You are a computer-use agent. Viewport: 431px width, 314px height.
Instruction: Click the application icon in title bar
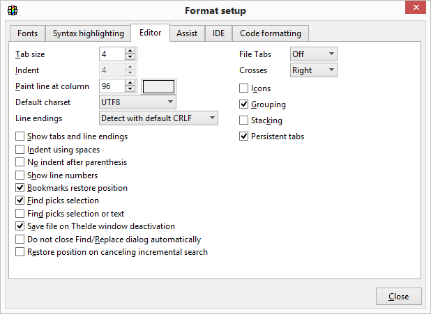[x=12, y=10]
